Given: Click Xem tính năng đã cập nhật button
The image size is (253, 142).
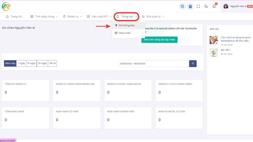Looking at the screenshot, I should (159, 40).
